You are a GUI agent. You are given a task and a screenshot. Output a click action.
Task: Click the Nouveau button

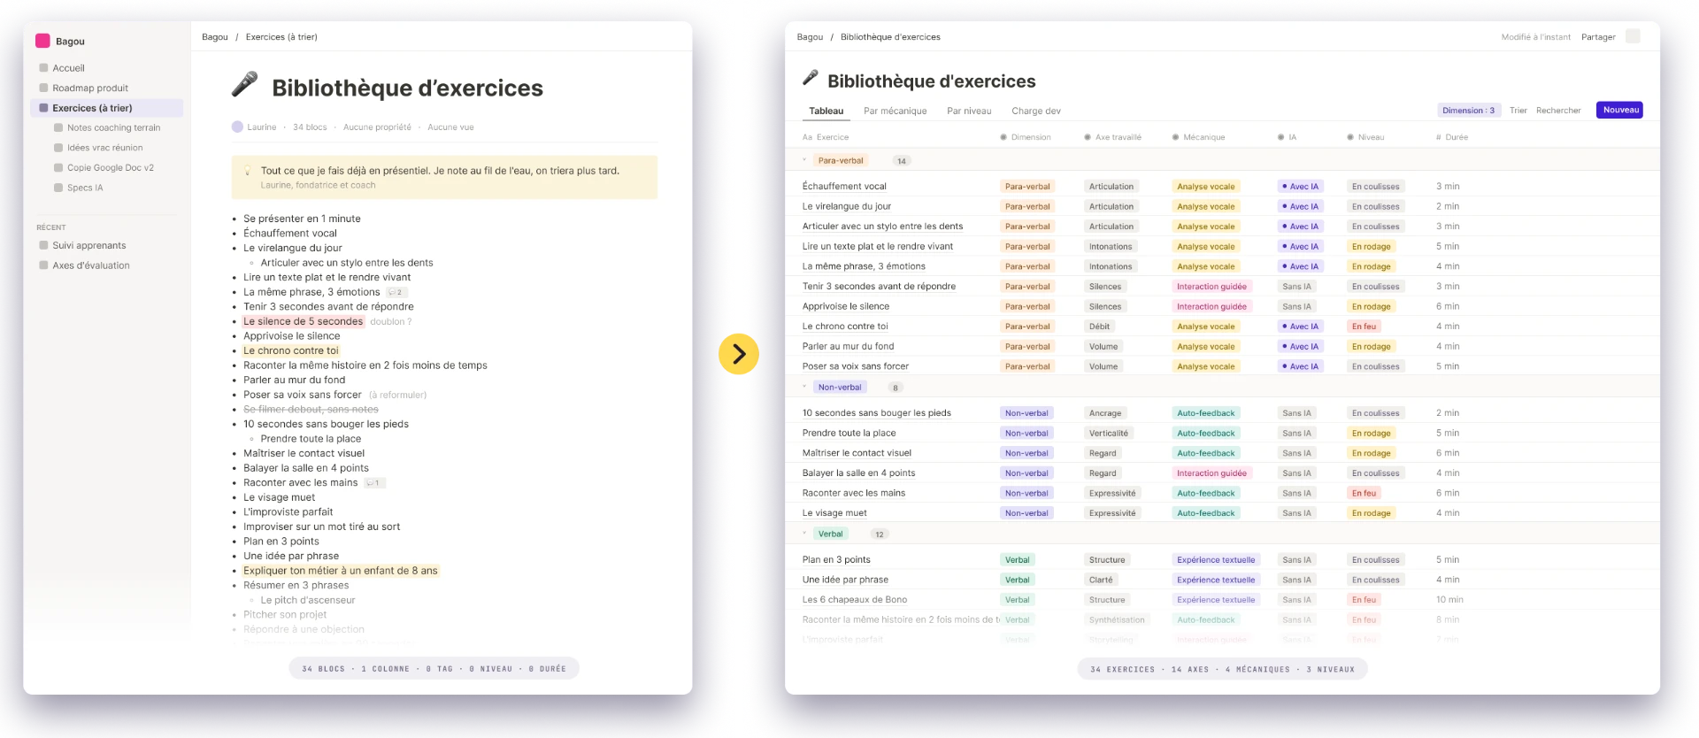coord(1620,110)
